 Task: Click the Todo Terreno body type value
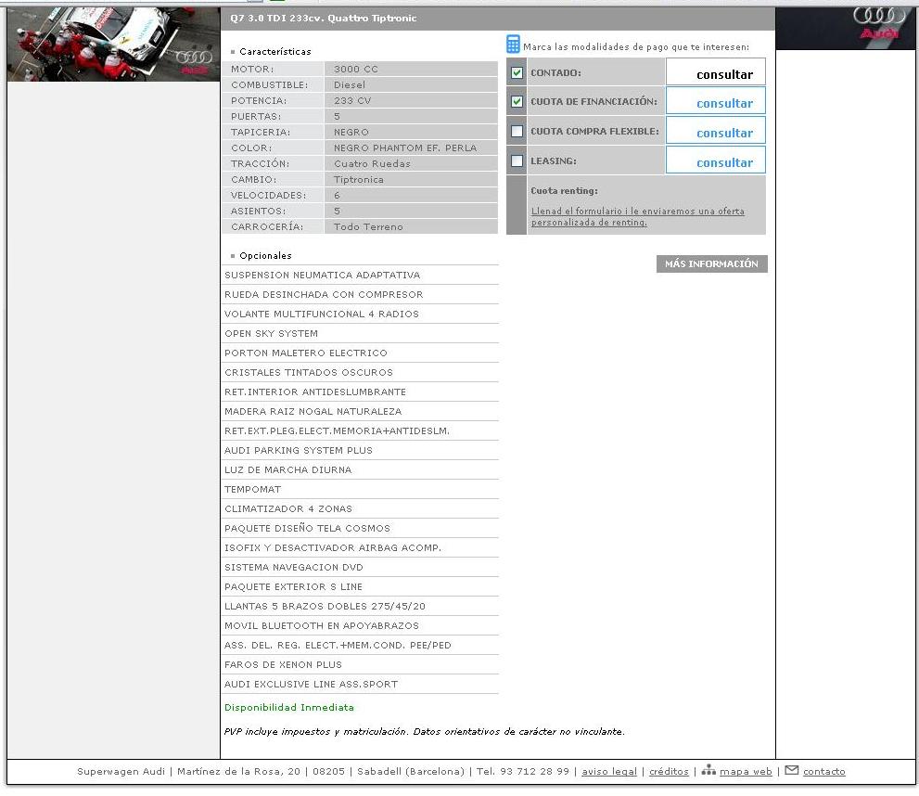tap(368, 227)
